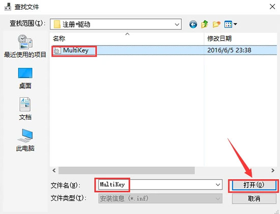The height and width of the screenshot is (214, 280).
Task: Click the horizontal scrollbar right arrow
Action: pyautogui.click(x=273, y=170)
